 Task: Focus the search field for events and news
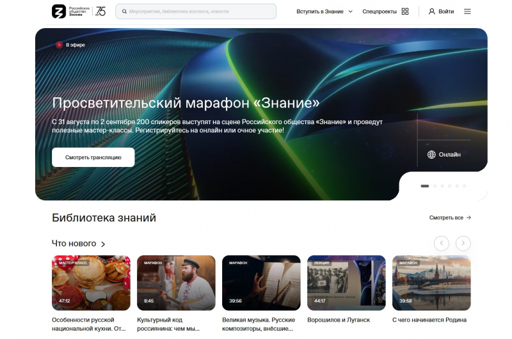(x=196, y=12)
